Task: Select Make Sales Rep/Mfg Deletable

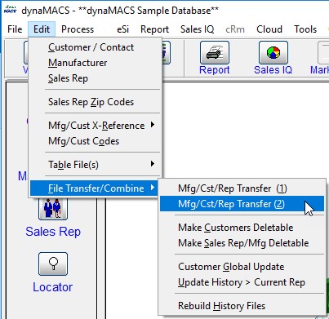Action: click(242, 243)
